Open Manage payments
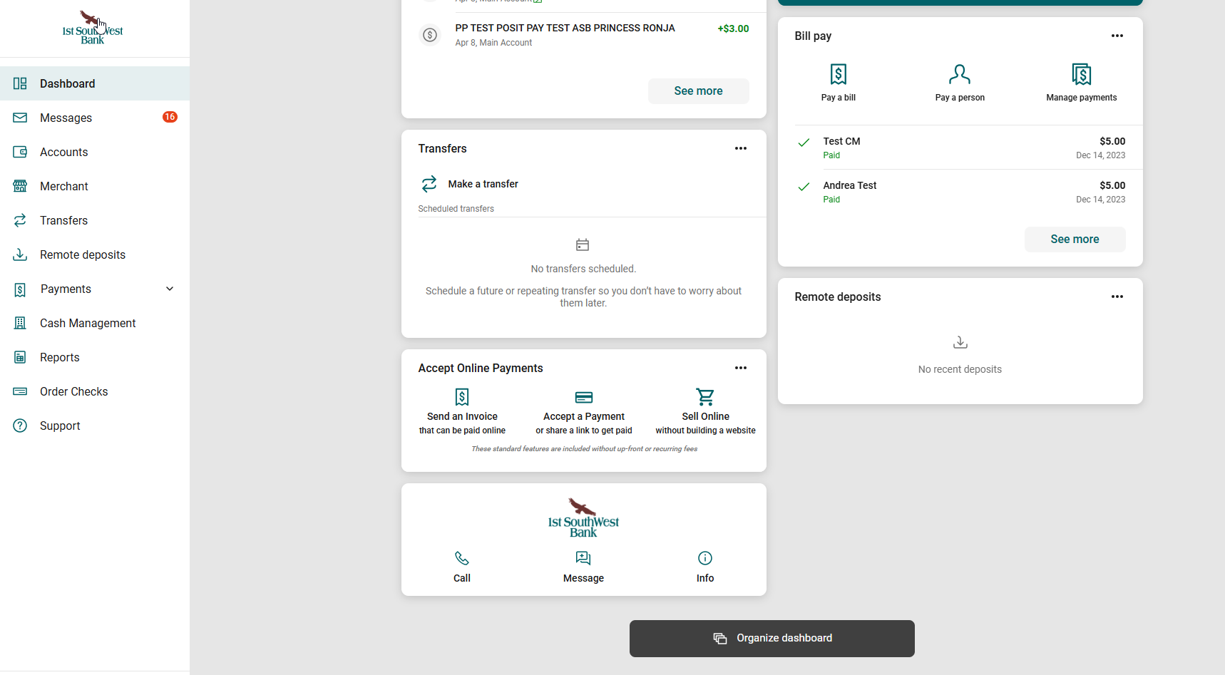The width and height of the screenshot is (1225, 675). (x=1082, y=73)
